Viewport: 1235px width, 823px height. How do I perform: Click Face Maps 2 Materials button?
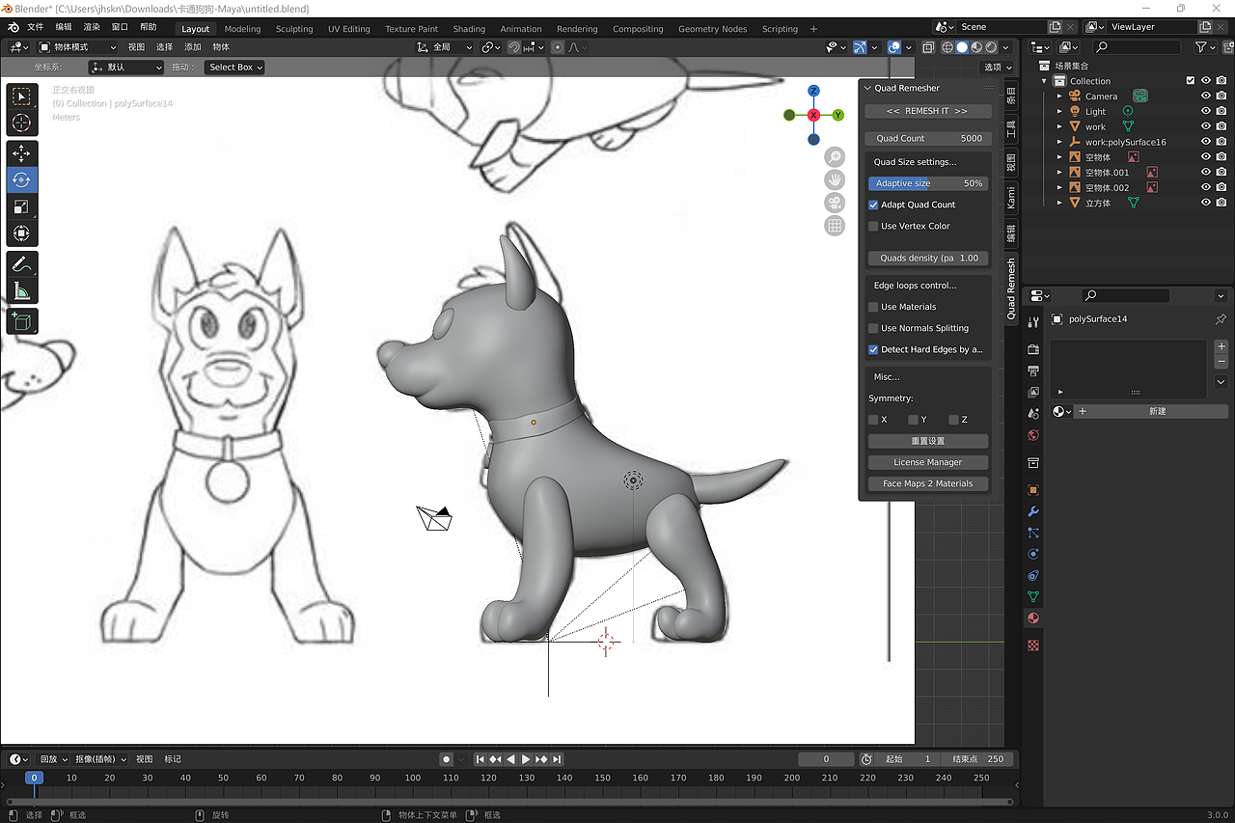coord(928,483)
